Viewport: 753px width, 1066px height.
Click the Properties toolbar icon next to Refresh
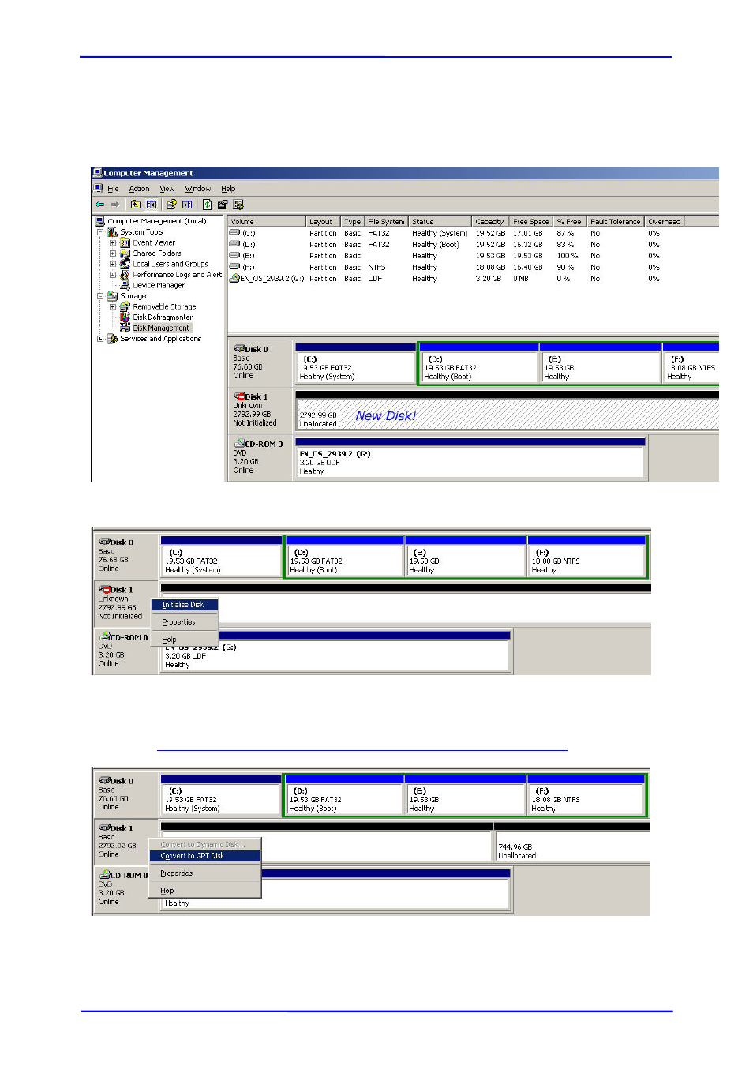(223, 205)
